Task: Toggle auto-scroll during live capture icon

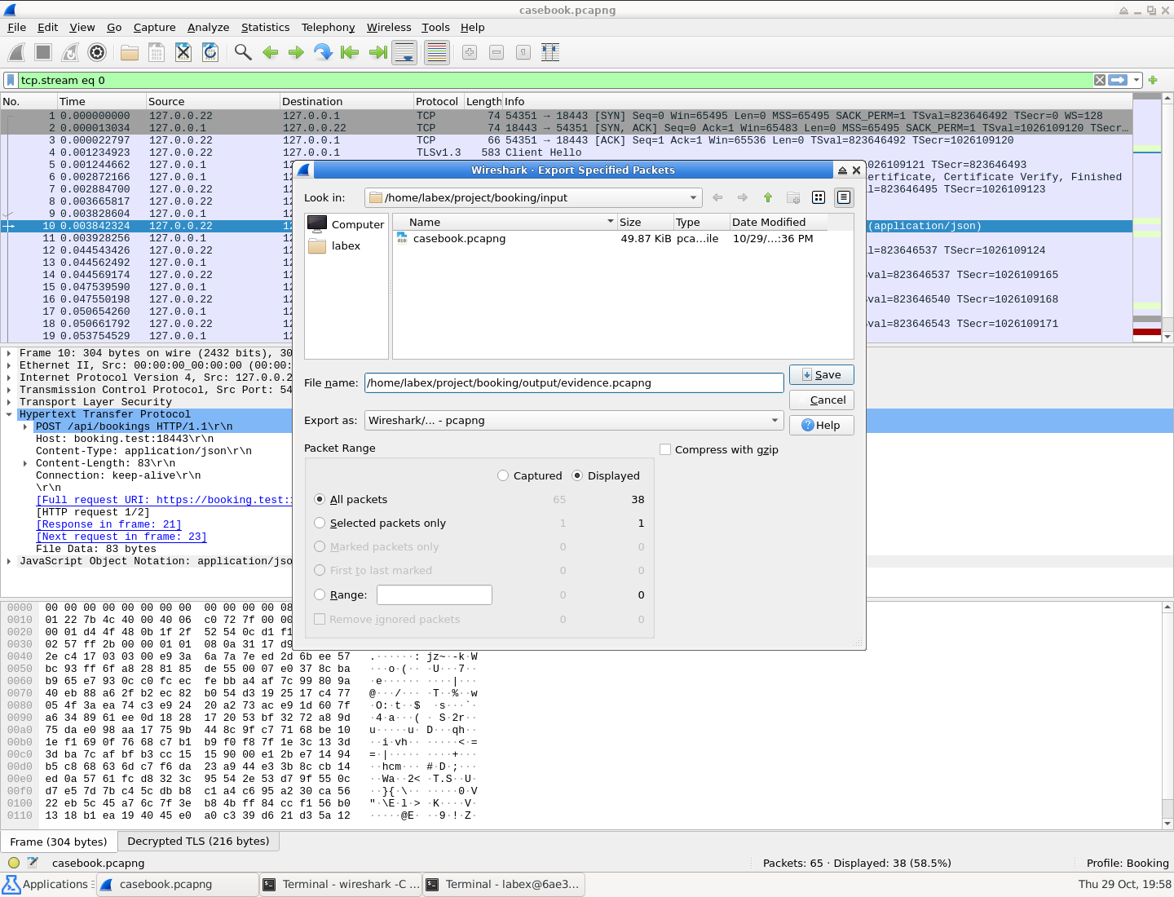Action: click(404, 53)
